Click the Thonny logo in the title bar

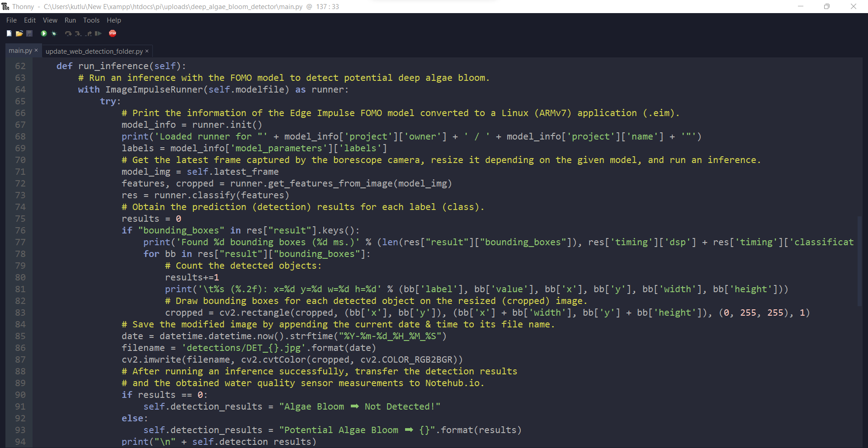pyautogui.click(x=5, y=6)
